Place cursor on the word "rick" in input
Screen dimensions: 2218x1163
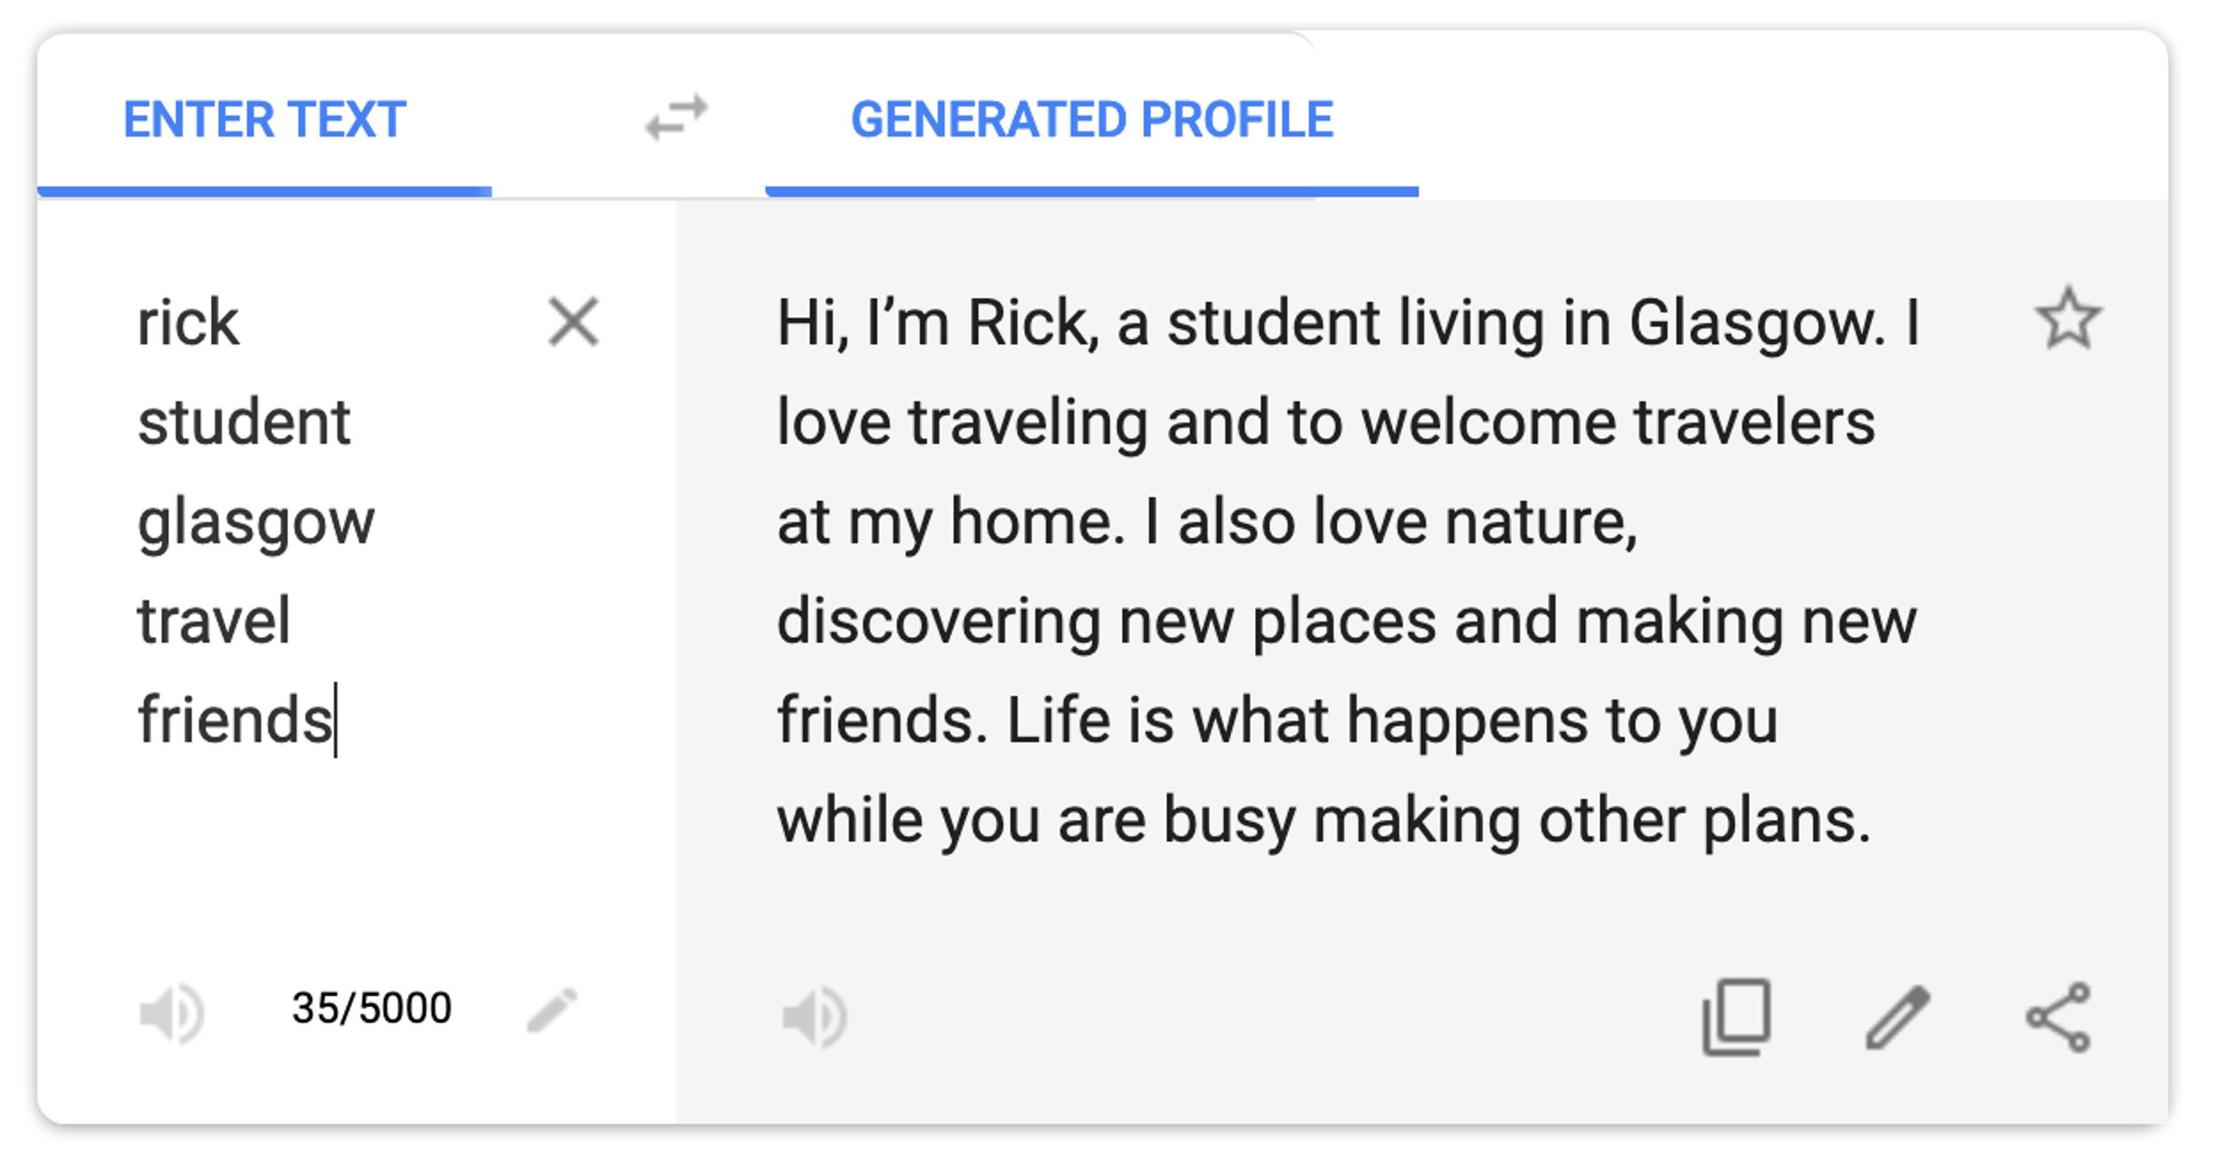tap(188, 323)
